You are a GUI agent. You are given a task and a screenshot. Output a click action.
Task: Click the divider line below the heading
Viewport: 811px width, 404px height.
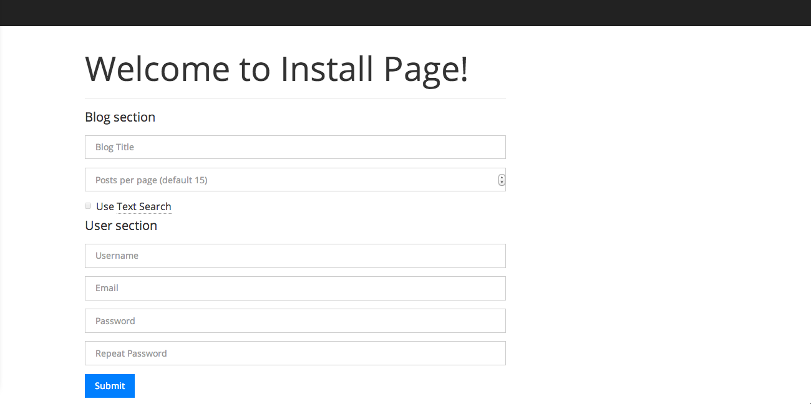(x=295, y=98)
